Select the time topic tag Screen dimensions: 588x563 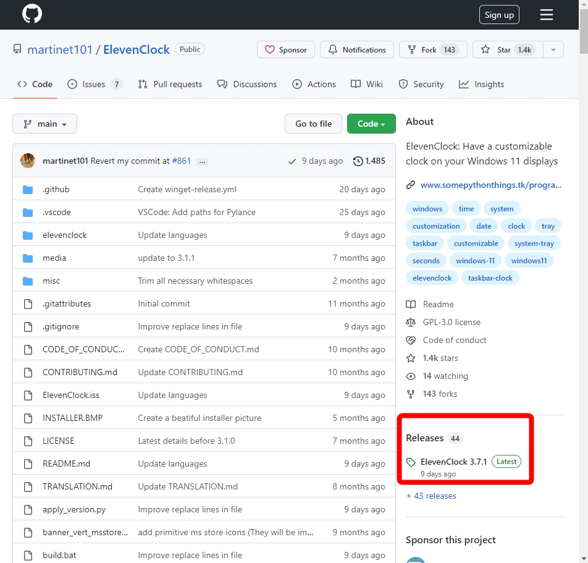pyautogui.click(x=466, y=209)
